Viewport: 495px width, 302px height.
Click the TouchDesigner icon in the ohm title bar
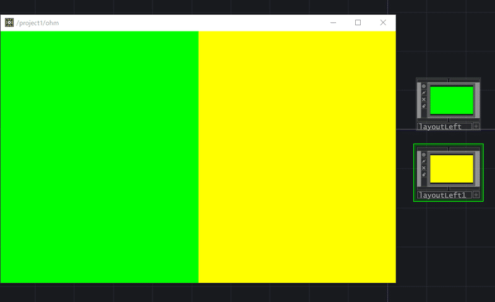click(x=9, y=22)
